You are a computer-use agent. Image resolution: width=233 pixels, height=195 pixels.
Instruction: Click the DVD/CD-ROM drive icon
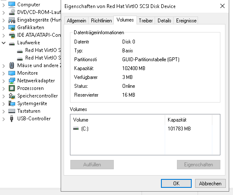tap(12, 12)
